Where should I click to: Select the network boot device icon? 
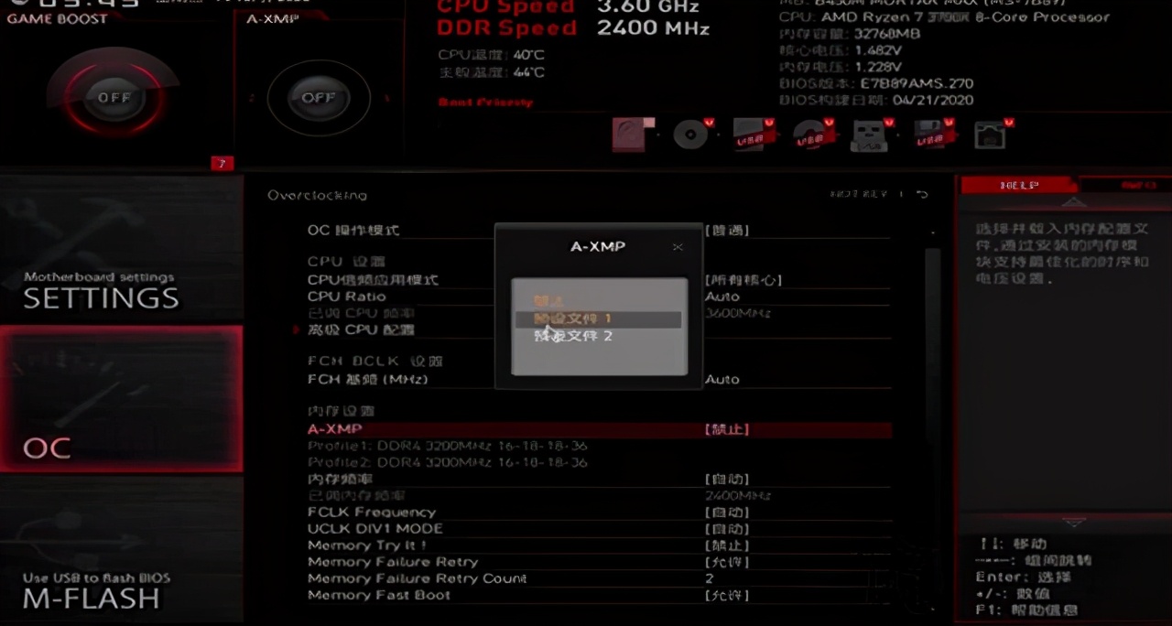pos(993,135)
